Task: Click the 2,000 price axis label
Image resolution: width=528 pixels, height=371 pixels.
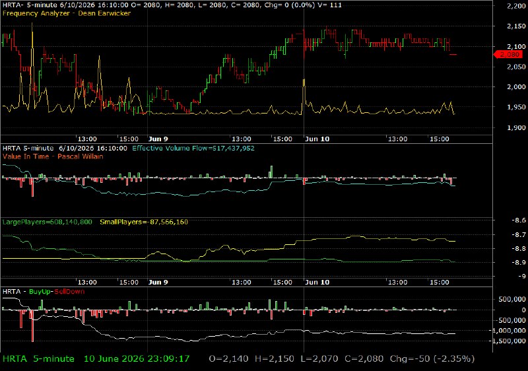Action: tap(516, 87)
